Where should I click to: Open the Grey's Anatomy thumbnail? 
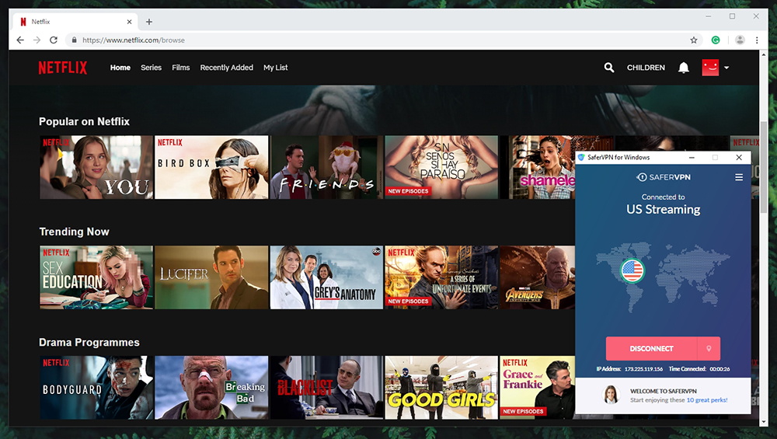[326, 277]
